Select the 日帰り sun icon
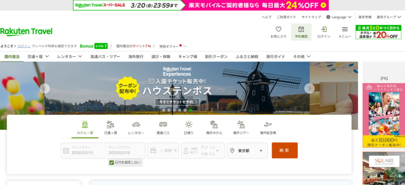Image resolution: width=405 pixels, height=185 pixels. tap(189, 125)
